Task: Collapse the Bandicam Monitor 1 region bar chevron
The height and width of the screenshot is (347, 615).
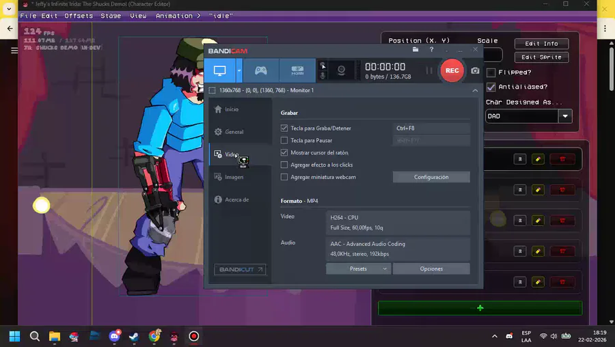Action: [x=475, y=91]
